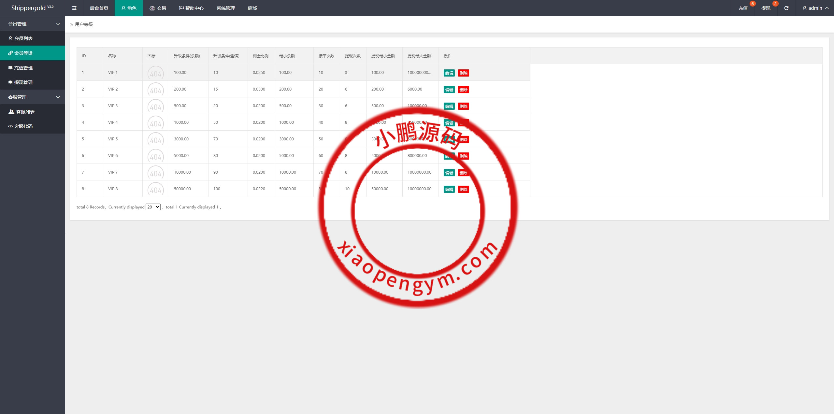The height and width of the screenshot is (414, 834).
Task: Click 删除 button for VIP 8
Action: (463, 189)
